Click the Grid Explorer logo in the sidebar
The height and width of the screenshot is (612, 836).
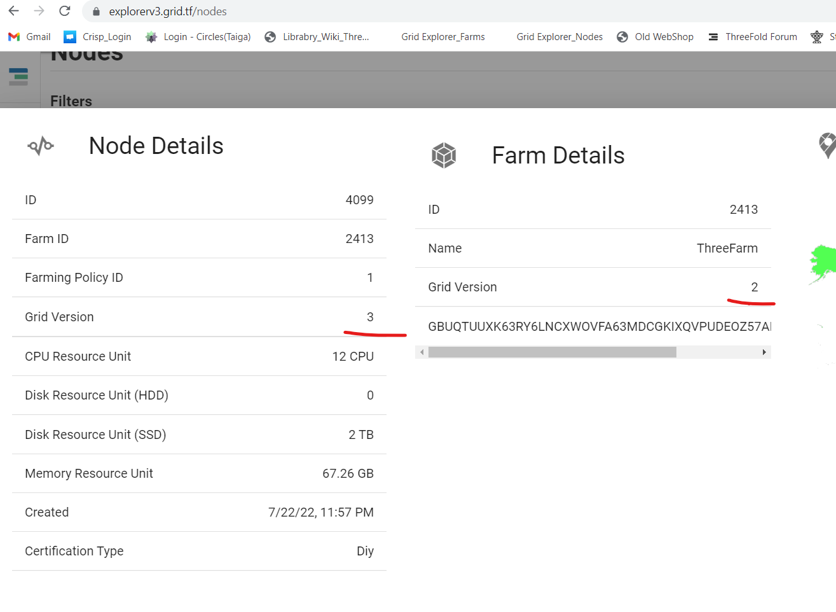(x=18, y=76)
